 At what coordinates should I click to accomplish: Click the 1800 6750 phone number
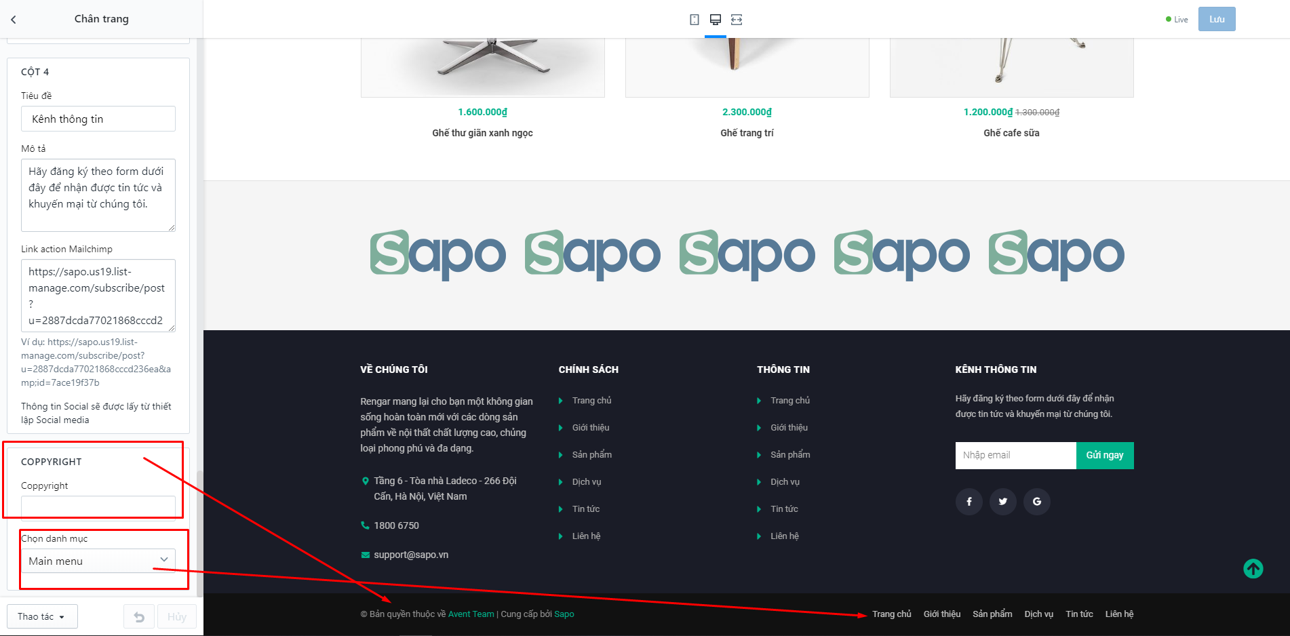click(x=396, y=525)
